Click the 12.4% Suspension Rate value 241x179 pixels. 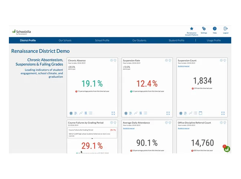[147, 84]
